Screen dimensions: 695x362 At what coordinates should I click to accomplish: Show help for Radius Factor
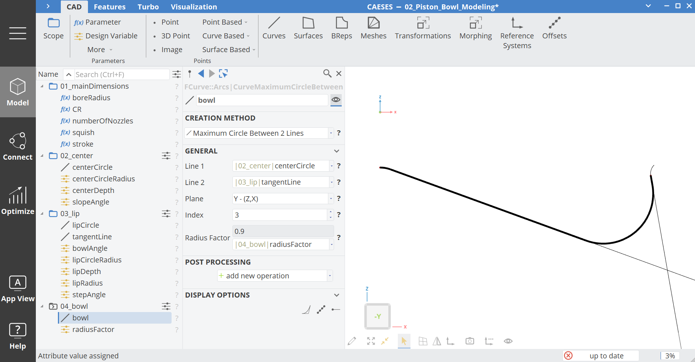point(339,237)
